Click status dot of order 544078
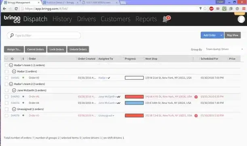This screenshot has width=247, height=146. (23, 115)
